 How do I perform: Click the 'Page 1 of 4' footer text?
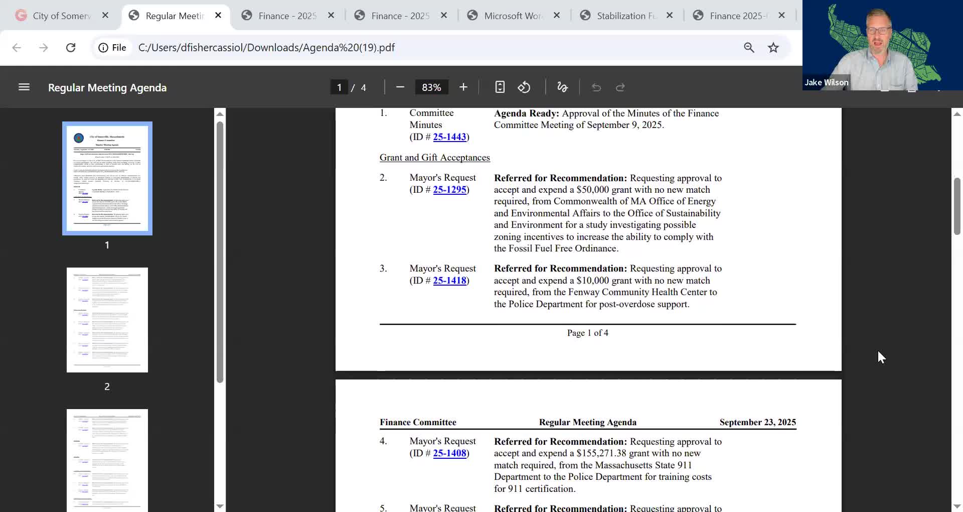click(587, 333)
